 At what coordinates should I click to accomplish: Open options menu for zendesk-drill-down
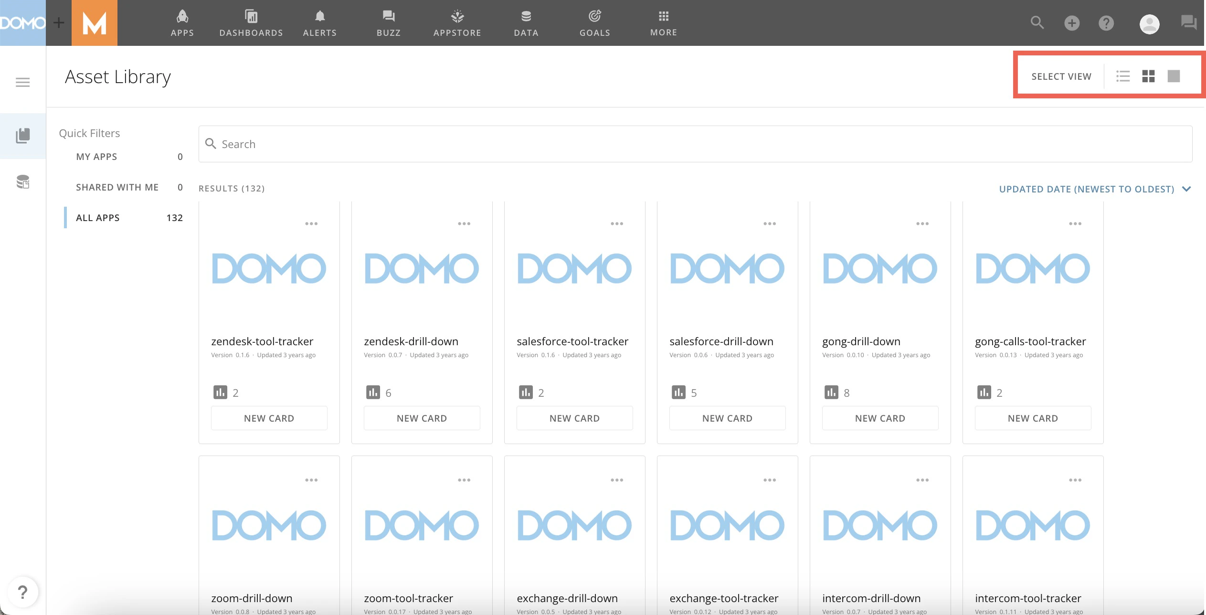click(x=464, y=223)
